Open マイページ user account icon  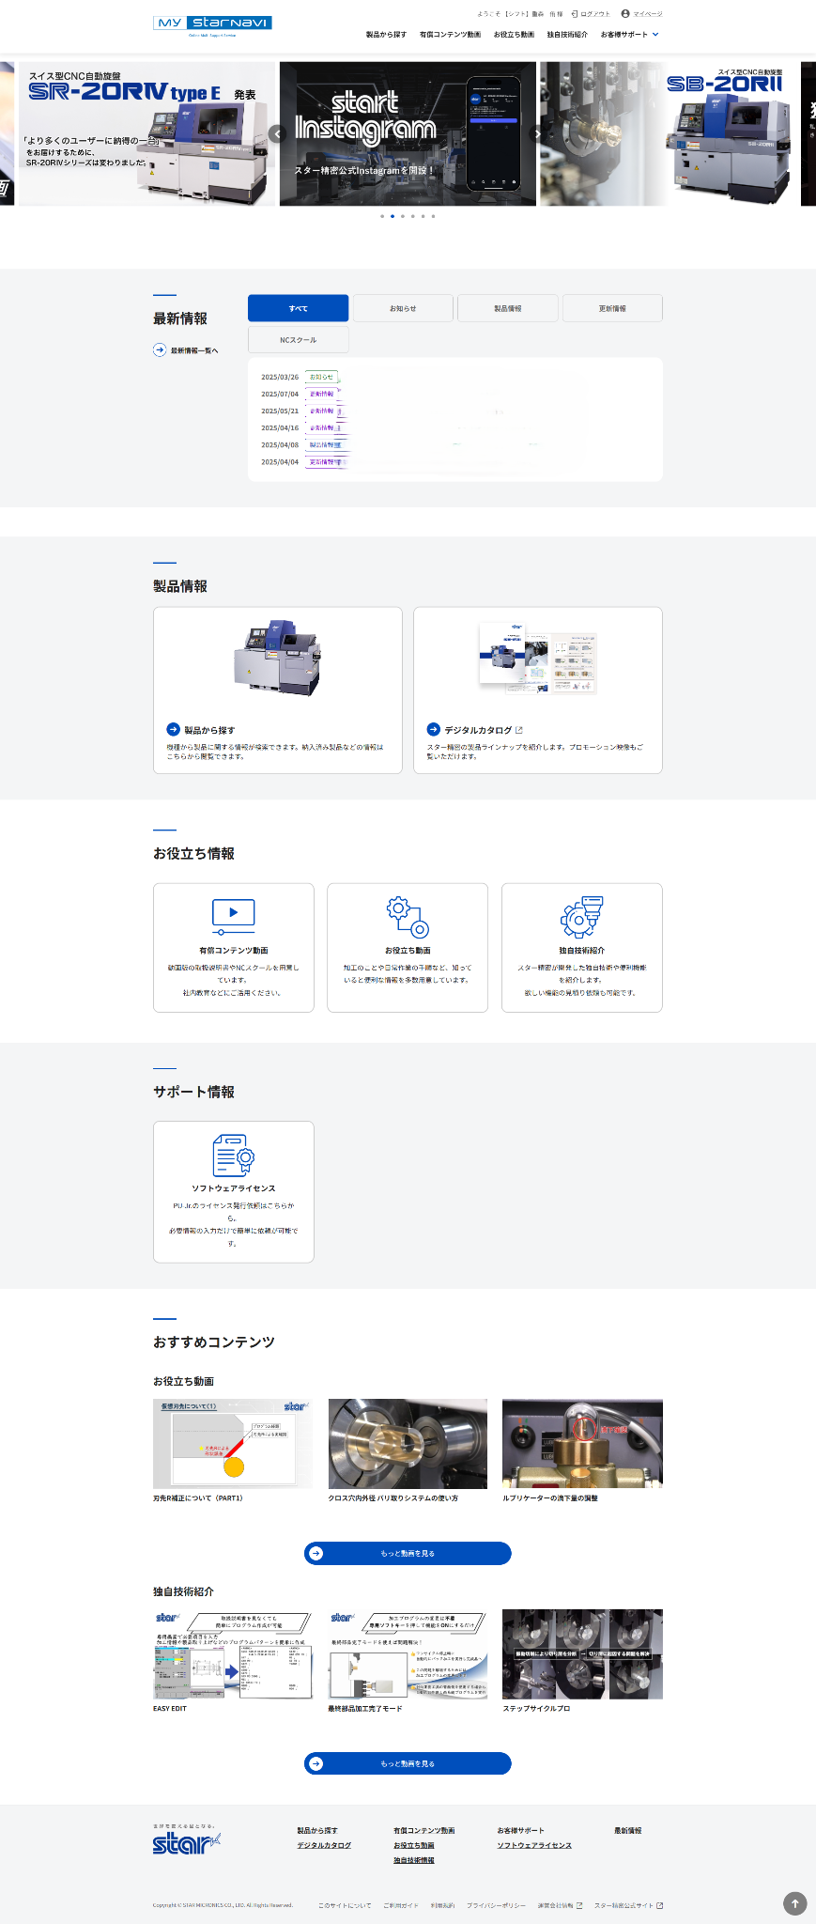[625, 13]
